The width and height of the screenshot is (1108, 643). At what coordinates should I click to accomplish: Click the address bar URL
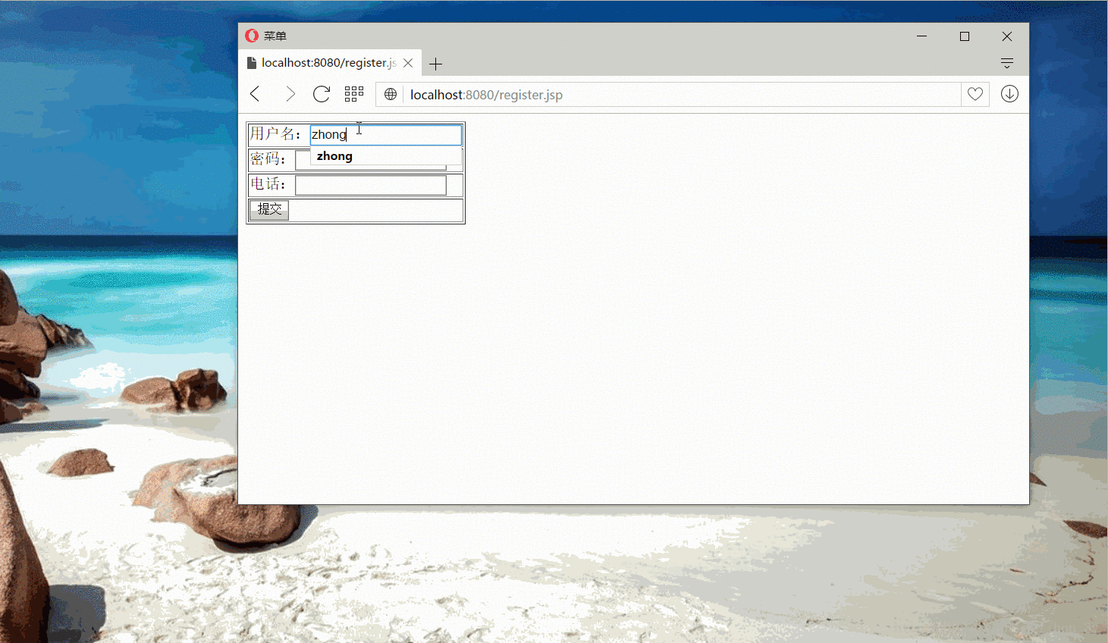pyautogui.click(x=486, y=95)
